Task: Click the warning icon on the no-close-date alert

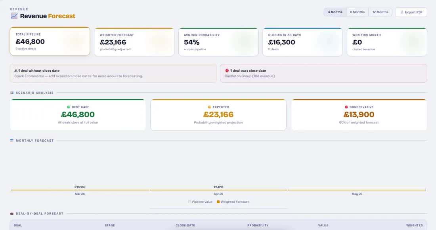Action: (15, 70)
